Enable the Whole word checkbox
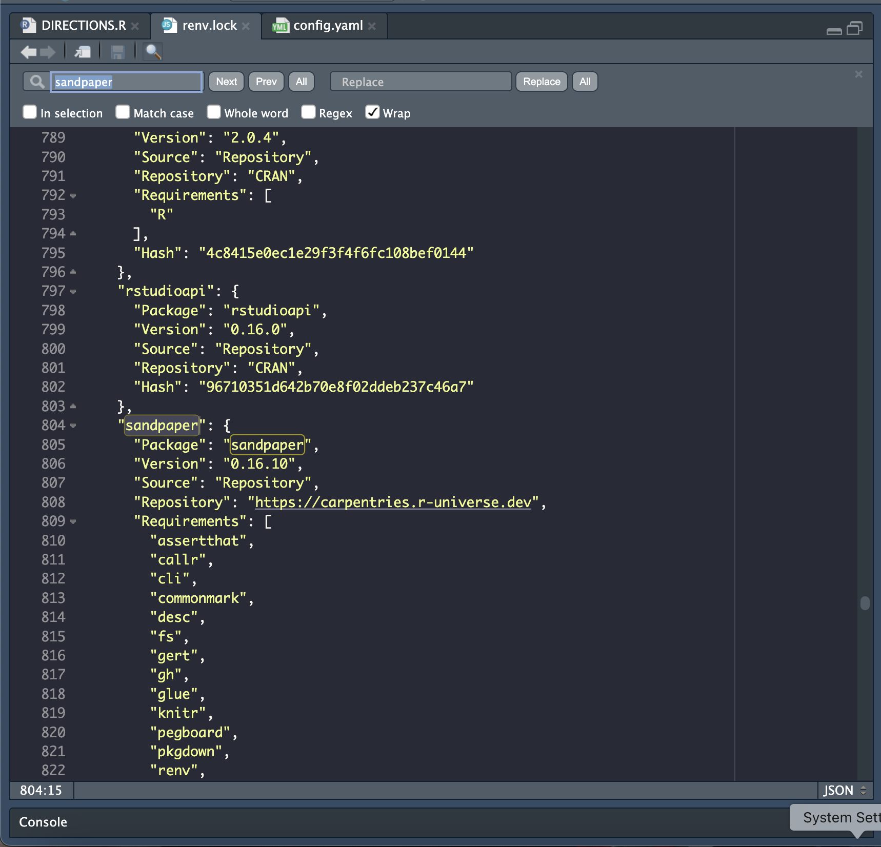The height and width of the screenshot is (847, 881). coord(214,112)
